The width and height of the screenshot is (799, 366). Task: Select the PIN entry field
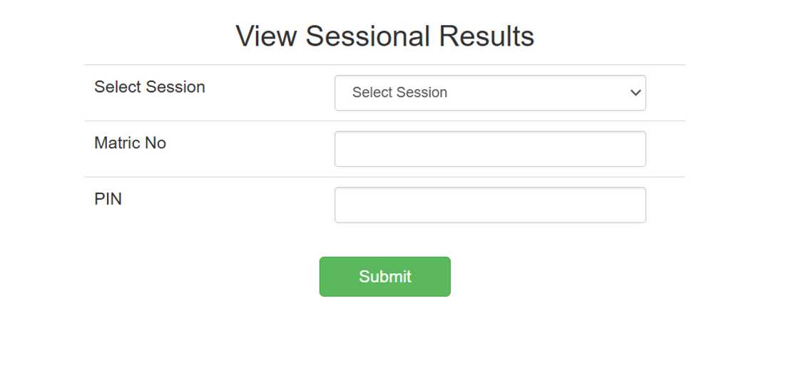[x=489, y=205]
